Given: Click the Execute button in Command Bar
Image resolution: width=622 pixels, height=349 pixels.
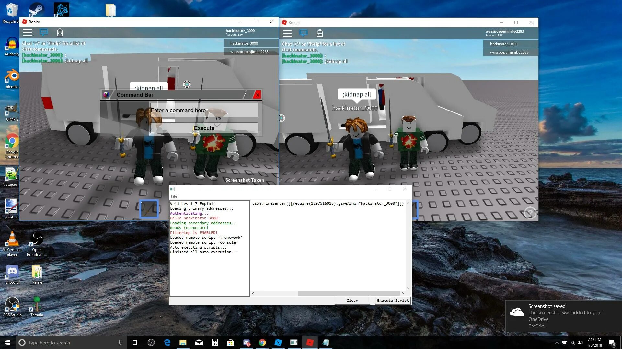Looking at the screenshot, I should (204, 128).
